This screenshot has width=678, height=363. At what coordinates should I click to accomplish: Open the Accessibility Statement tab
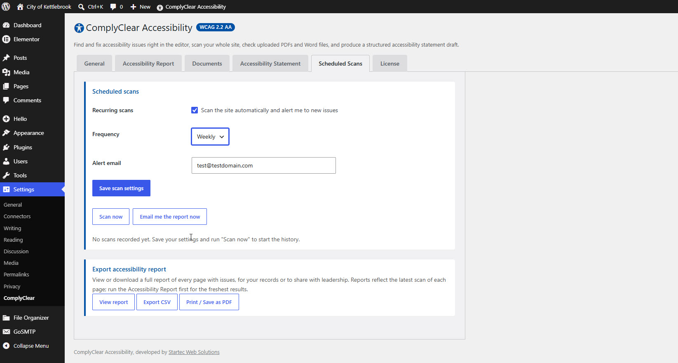[x=270, y=64]
